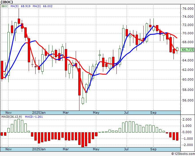Image resolution: width=195 pixels, height=156 pixels.
Task: Select the 2025Jan label on price chart axis
Action: 39,113
